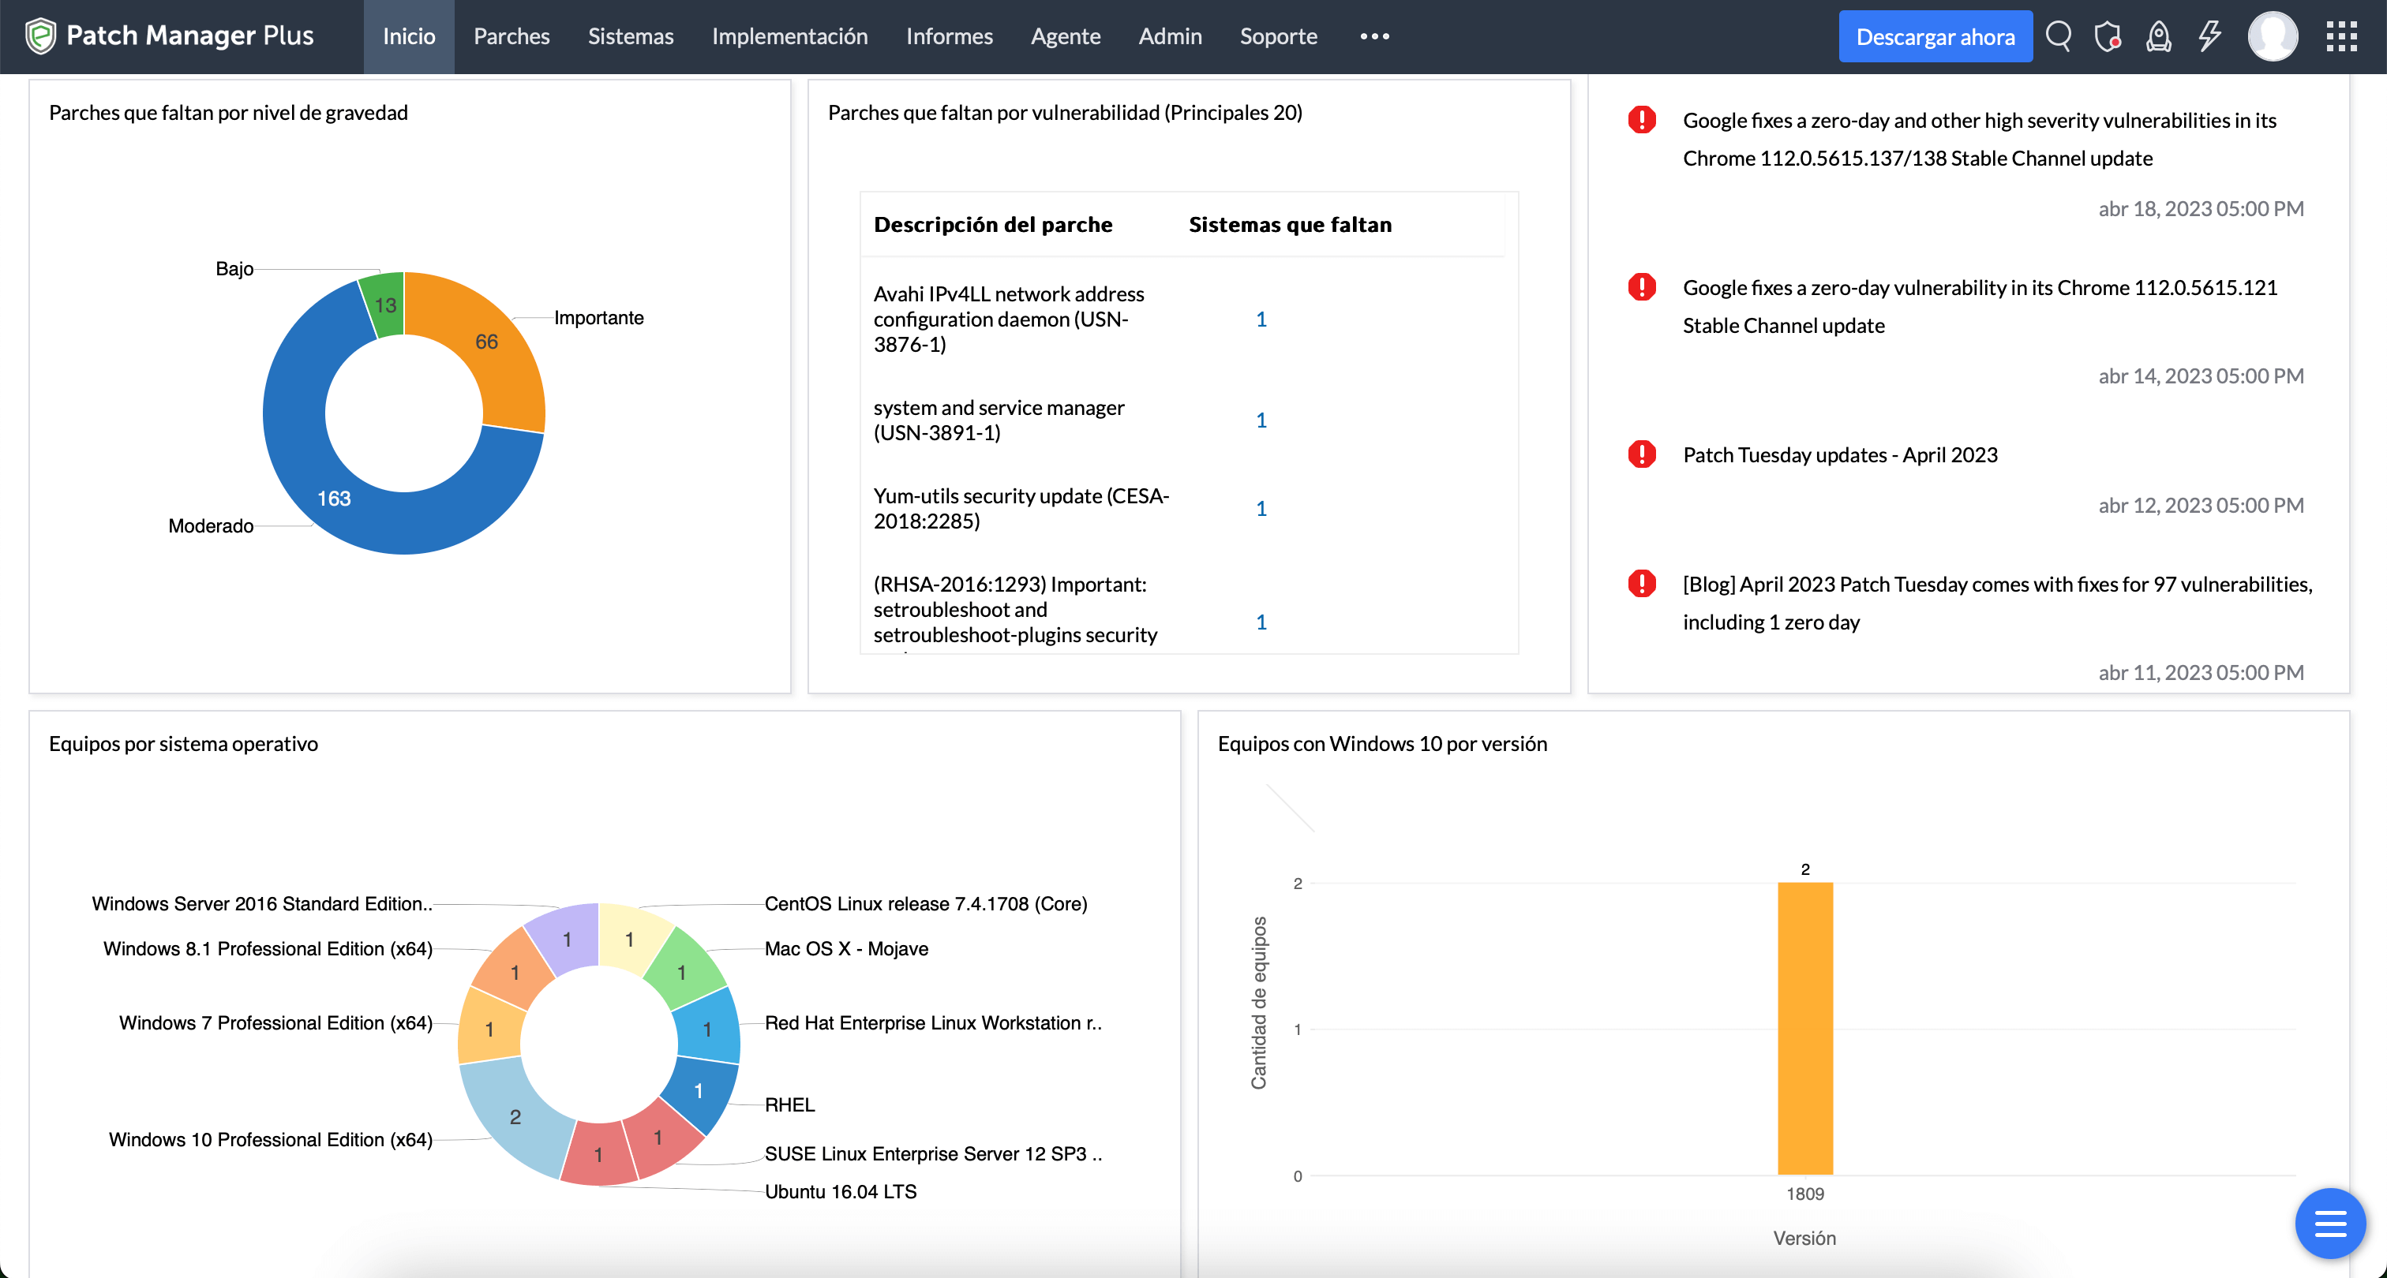2387x1278 pixels.
Task: Click Windows 8.1 Professional Edition (x64) label
Action: 268,948
